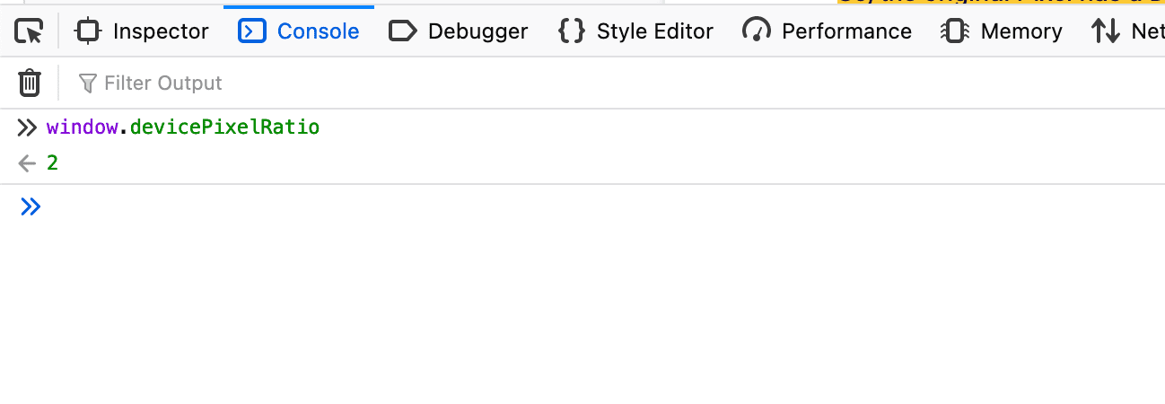Click the Performance gauge icon

(x=757, y=32)
